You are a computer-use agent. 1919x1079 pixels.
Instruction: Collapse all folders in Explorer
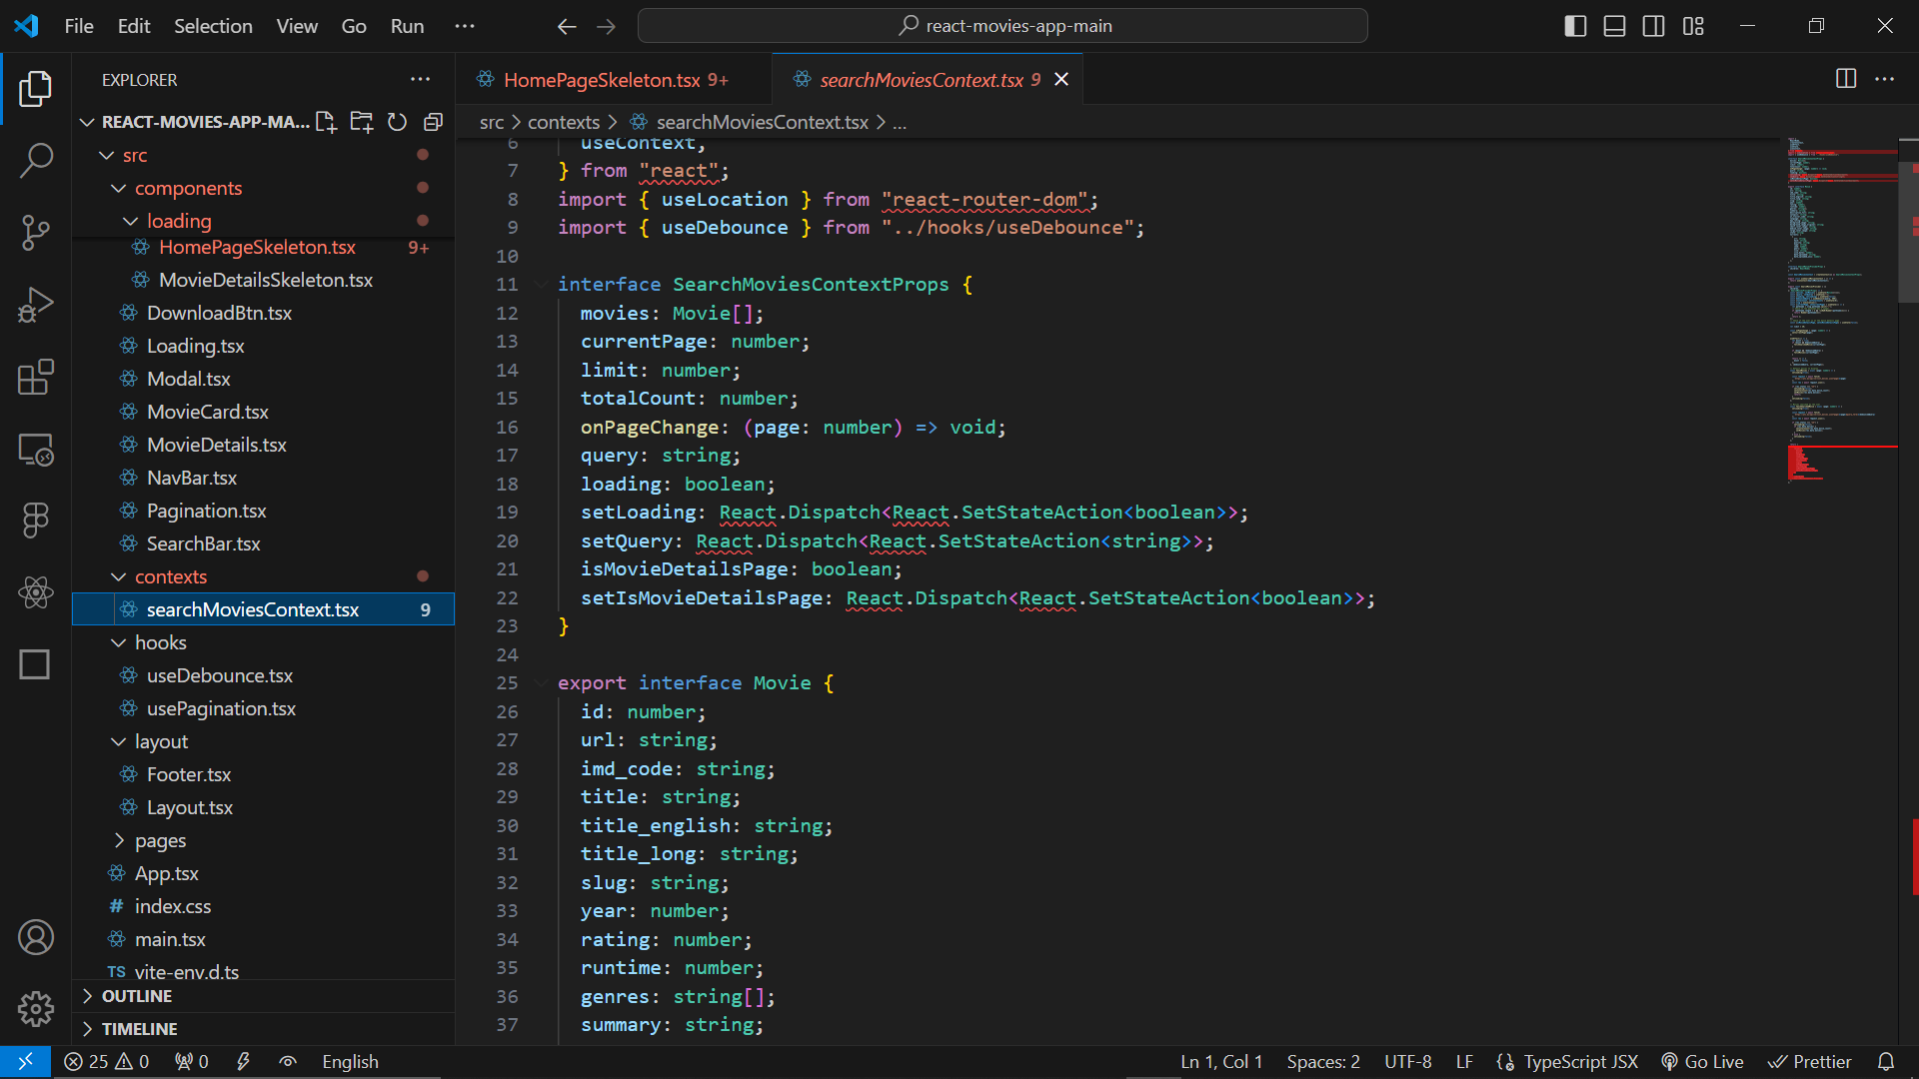tap(433, 122)
